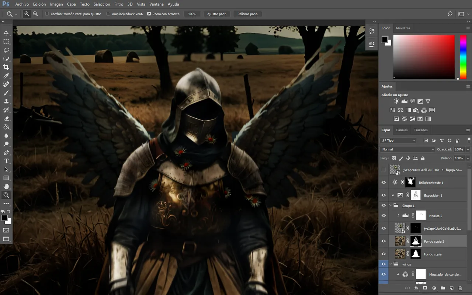Open the zoom tool preset dropdown
The image size is (472, 295).
[x=12, y=14]
